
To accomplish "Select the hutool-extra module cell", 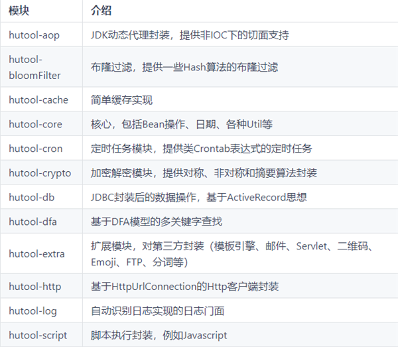I will point(36,253).
